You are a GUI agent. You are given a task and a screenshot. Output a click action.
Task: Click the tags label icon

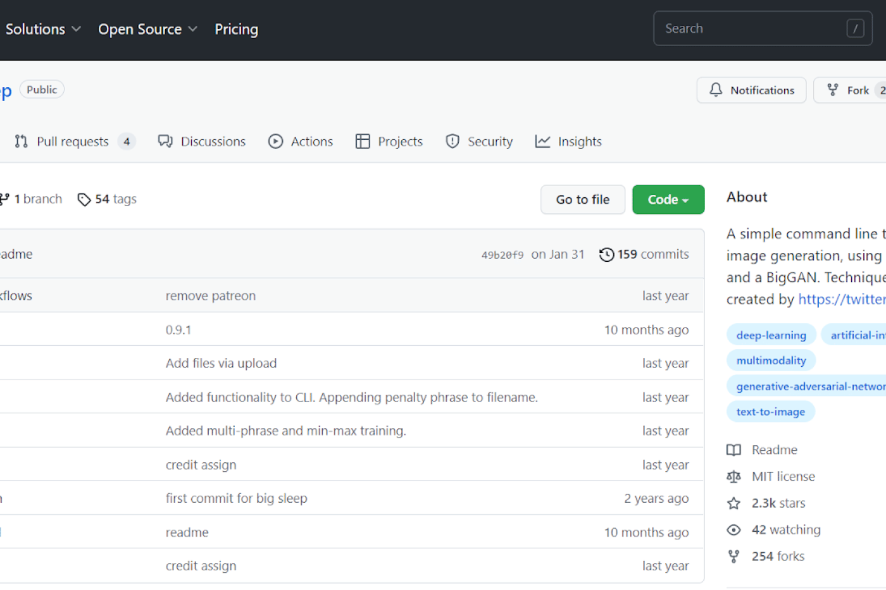(x=84, y=200)
